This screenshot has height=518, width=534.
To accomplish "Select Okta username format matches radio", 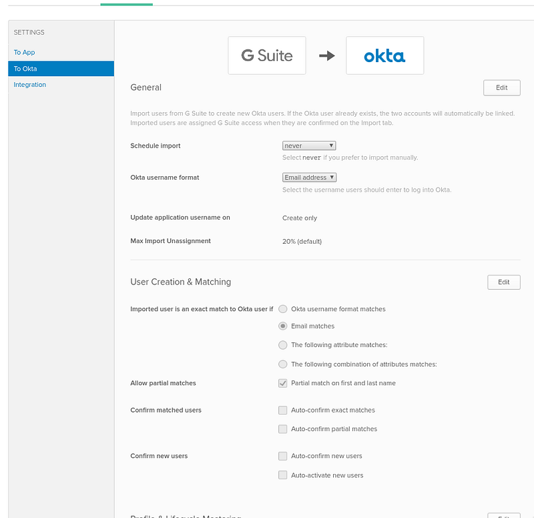I will (282, 309).
